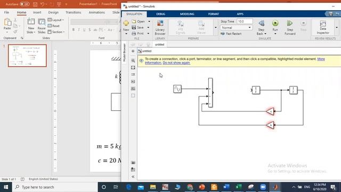Click the Area box palette icon

133,95
